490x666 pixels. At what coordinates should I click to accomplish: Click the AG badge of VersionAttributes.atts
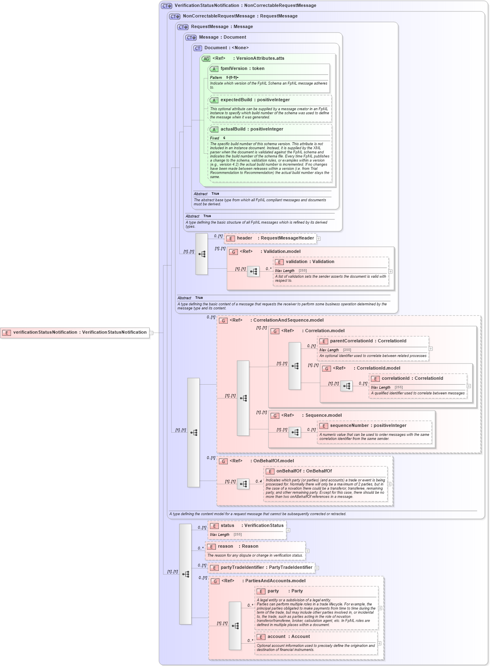tap(206, 59)
